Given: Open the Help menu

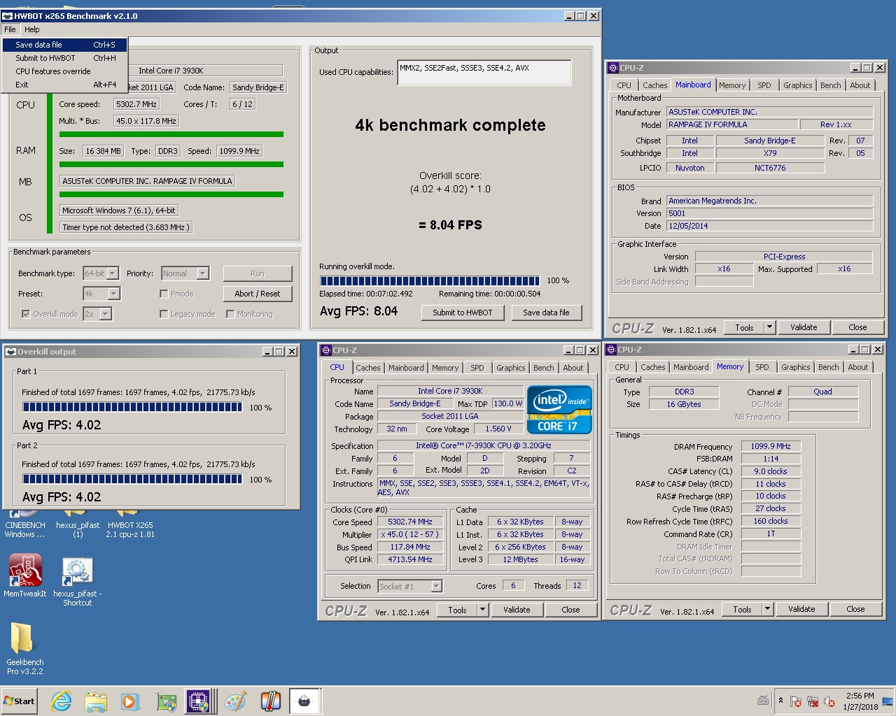Looking at the screenshot, I should click(32, 29).
